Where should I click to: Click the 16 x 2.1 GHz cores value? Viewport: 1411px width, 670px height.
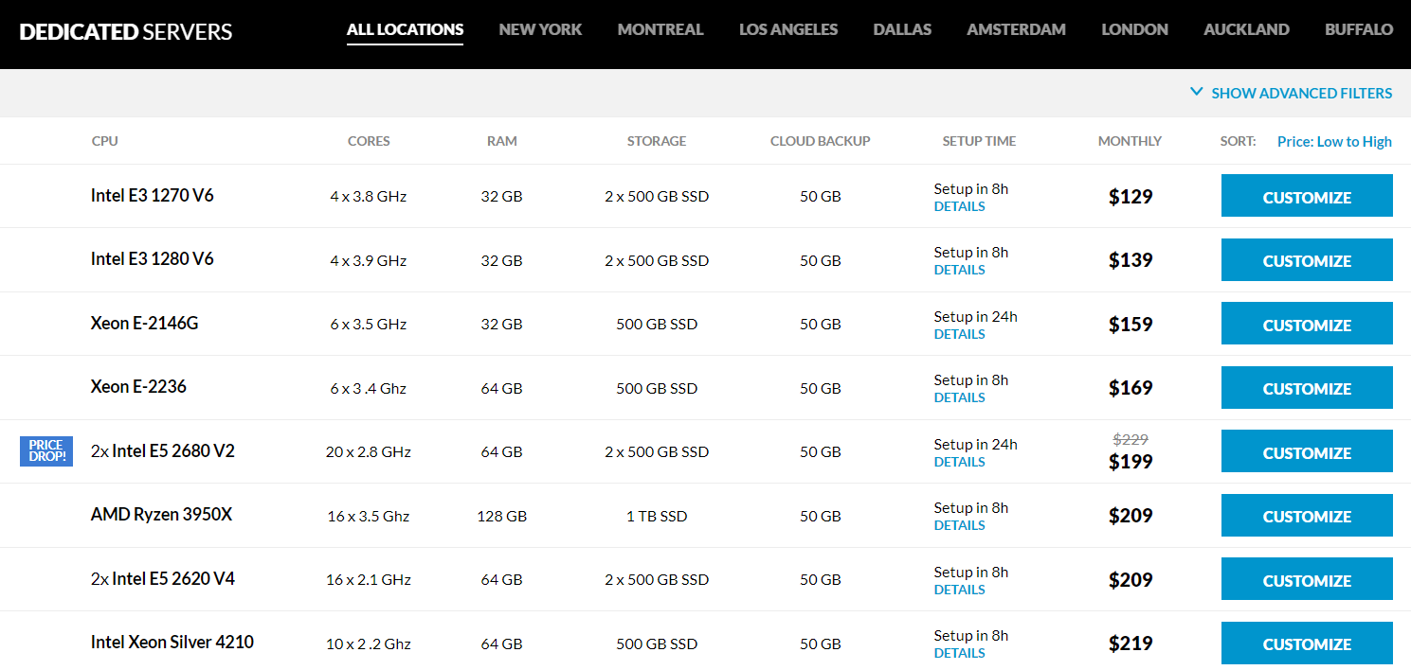369,580
